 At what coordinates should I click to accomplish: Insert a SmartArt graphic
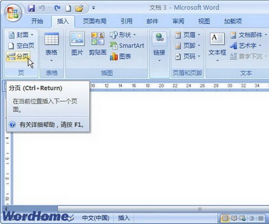127,45
